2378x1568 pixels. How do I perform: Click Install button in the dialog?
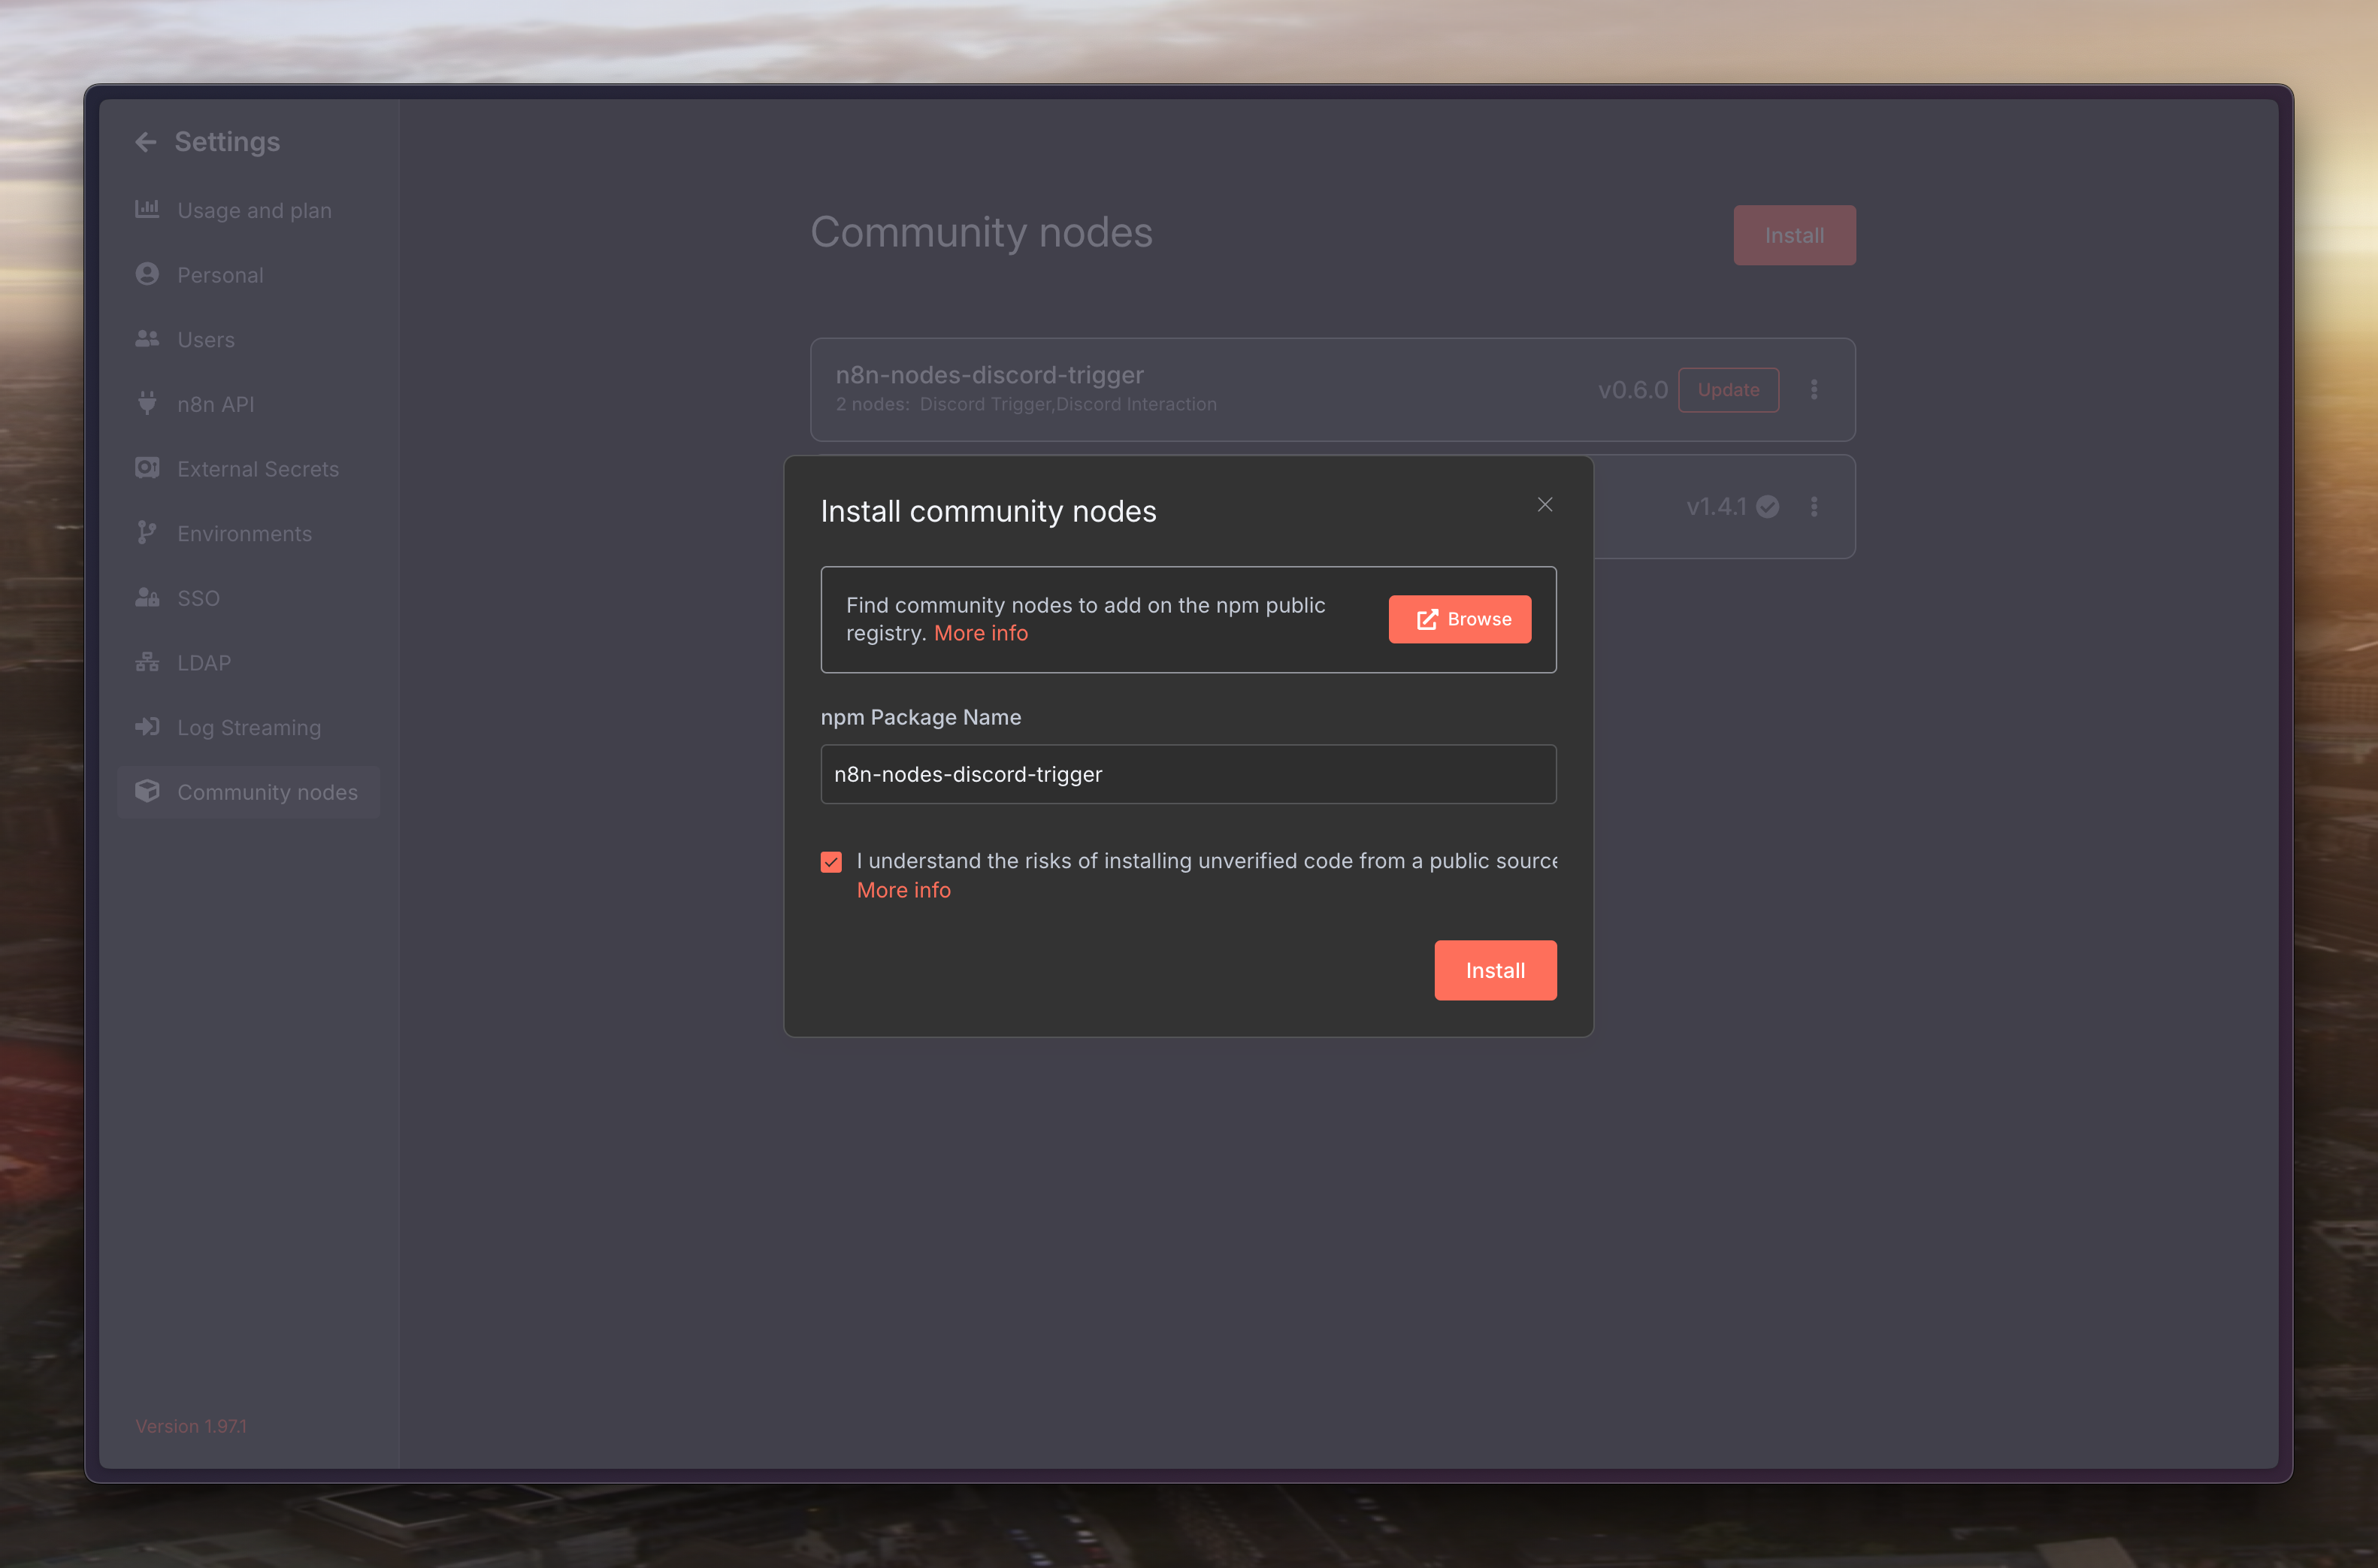click(1494, 970)
